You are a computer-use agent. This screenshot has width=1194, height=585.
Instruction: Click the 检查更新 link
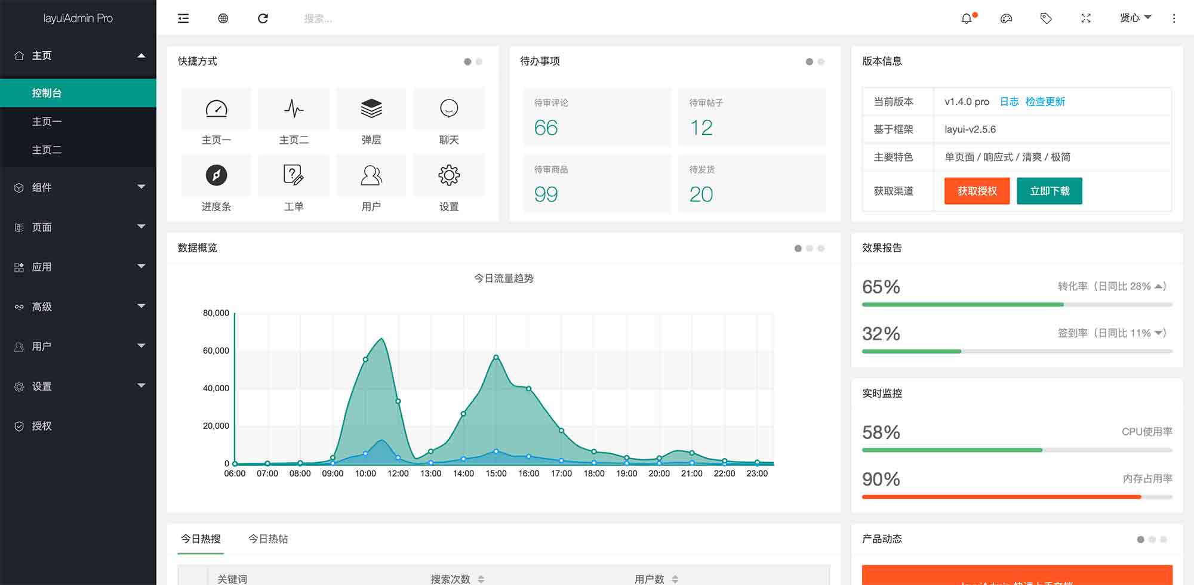(1045, 101)
